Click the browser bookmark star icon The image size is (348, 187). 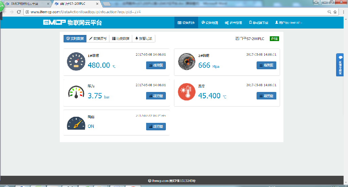(x=335, y=12)
